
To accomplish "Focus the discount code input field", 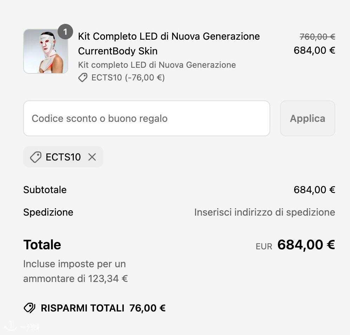I will coord(147,118).
